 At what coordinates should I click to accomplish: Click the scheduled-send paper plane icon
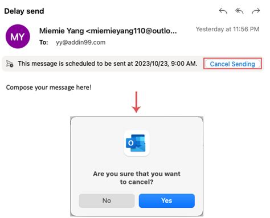10,64
